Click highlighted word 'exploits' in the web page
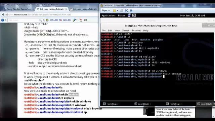215x121 pixels. 74,94
